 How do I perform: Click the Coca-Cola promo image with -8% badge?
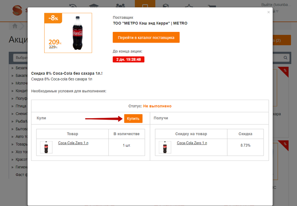[x=68, y=33]
